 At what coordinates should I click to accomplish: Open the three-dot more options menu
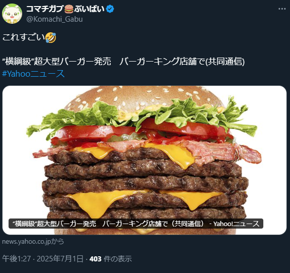[x=282, y=9]
